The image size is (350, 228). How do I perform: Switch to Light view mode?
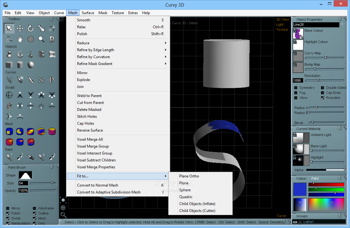[x=280, y=24]
